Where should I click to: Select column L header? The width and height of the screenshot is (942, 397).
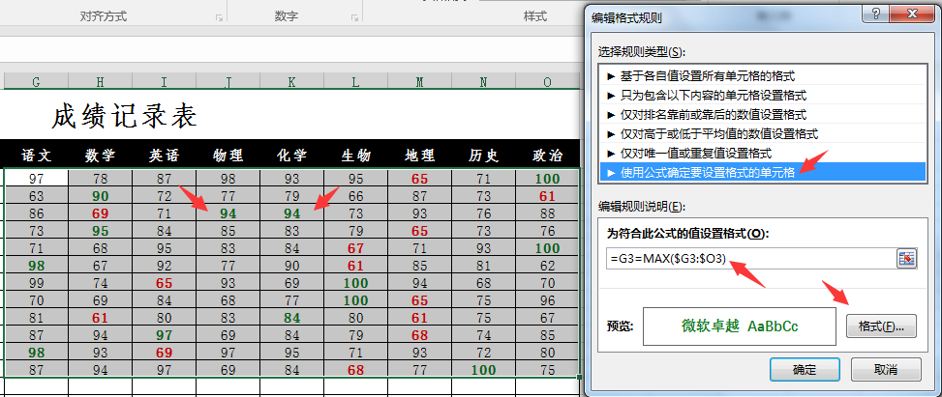click(x=355, y=81)
